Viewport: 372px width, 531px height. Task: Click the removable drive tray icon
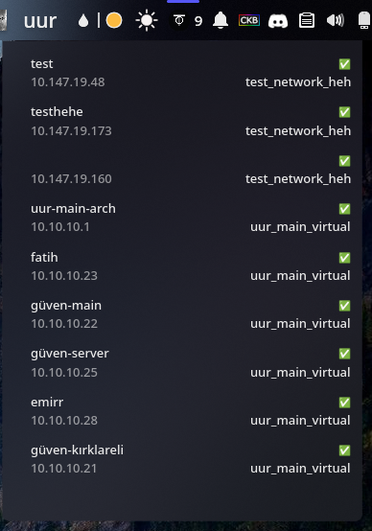tap(364, 20)
